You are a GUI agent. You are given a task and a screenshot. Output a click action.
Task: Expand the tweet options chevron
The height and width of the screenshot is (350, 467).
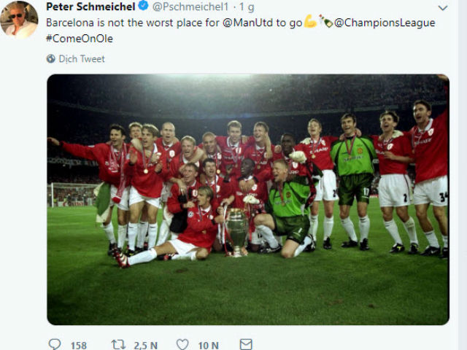(442, 7)
